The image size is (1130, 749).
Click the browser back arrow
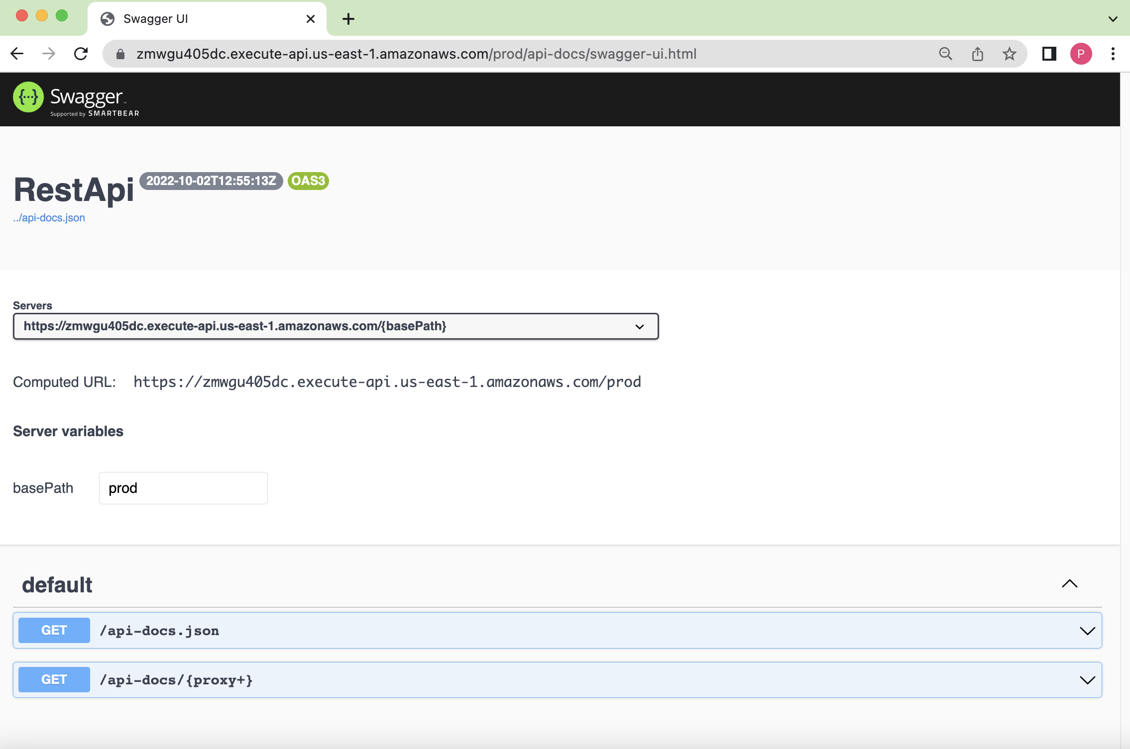pyautogui.click(x=17, y=54)
